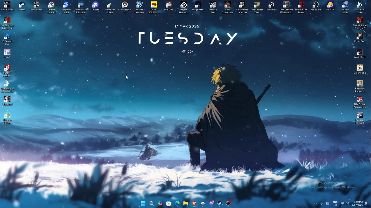
Task: Select the Mage Arena desktop icon
Action: tap(198, 6)
